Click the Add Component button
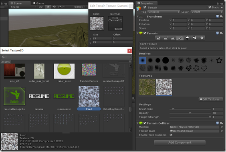This screenshot has width=226, height=152. pyautogui.click(x=180, y=142)
